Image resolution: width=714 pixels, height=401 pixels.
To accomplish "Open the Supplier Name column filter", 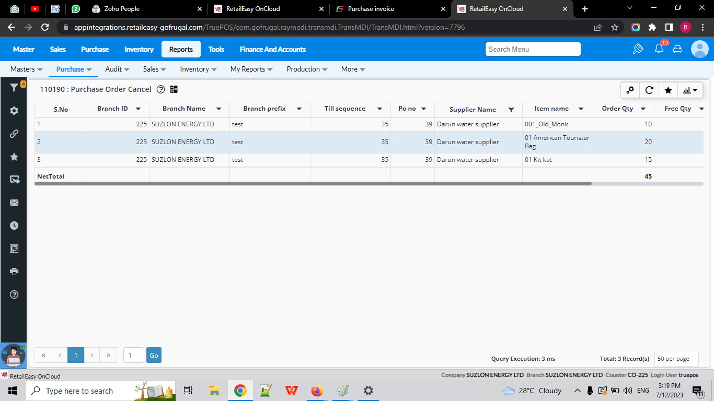I will coord(511,110).
